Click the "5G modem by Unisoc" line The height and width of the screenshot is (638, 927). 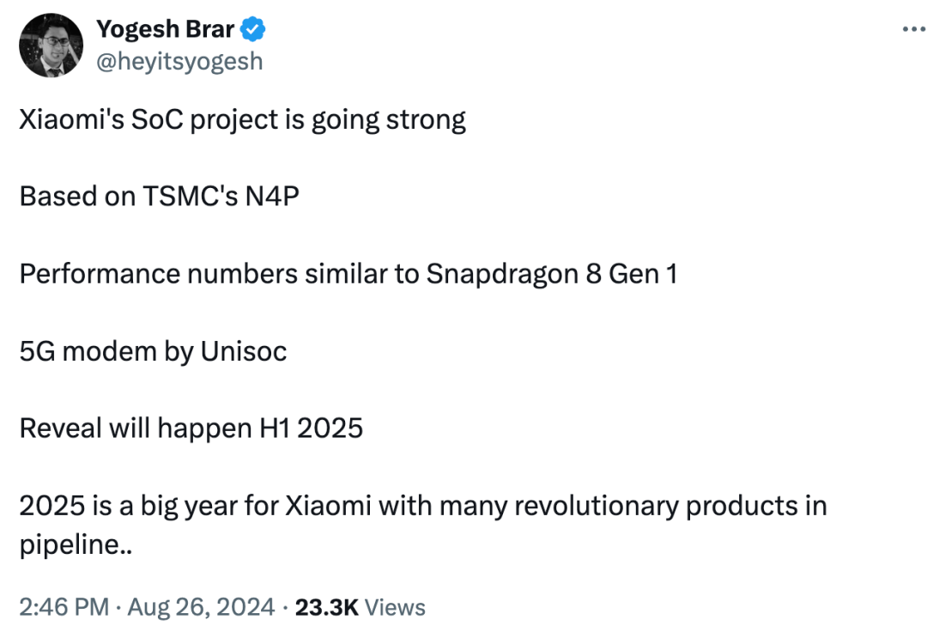(153, 350)
